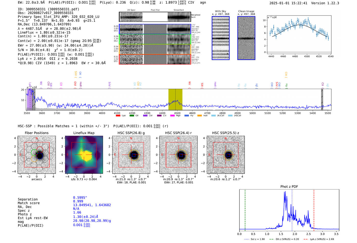This screenshot has height=243, width=357.
Task: Click the HSC-SSP Possible Matches heading
Action: (x=63, y=126)
